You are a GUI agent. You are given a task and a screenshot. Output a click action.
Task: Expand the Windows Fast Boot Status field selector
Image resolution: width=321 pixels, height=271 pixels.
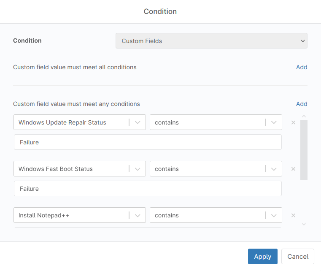[138, 169]
